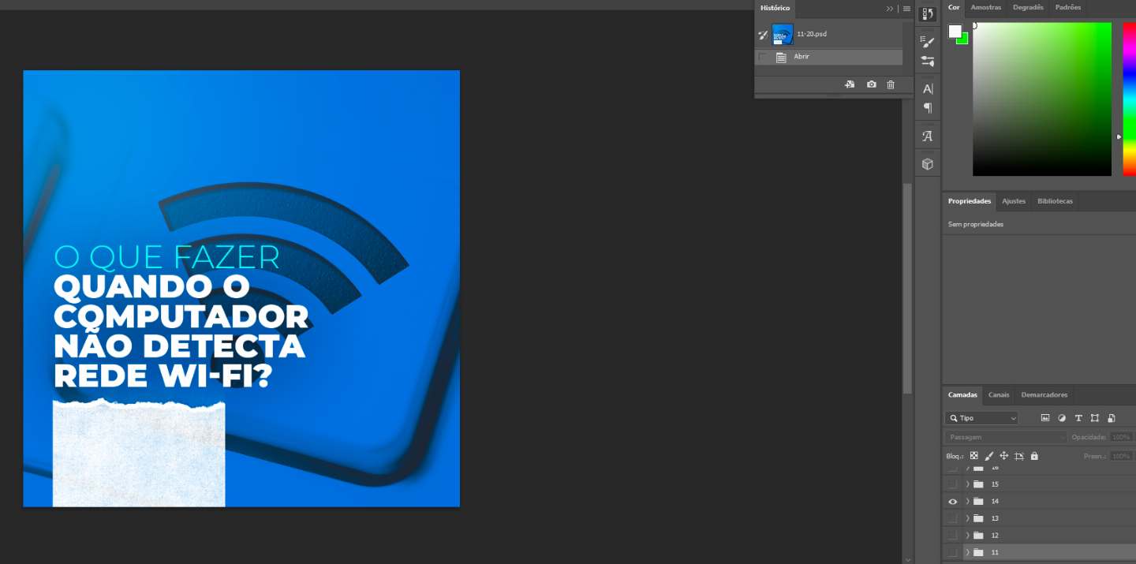Filter layers by type layers icon

tap(1078, 418)
